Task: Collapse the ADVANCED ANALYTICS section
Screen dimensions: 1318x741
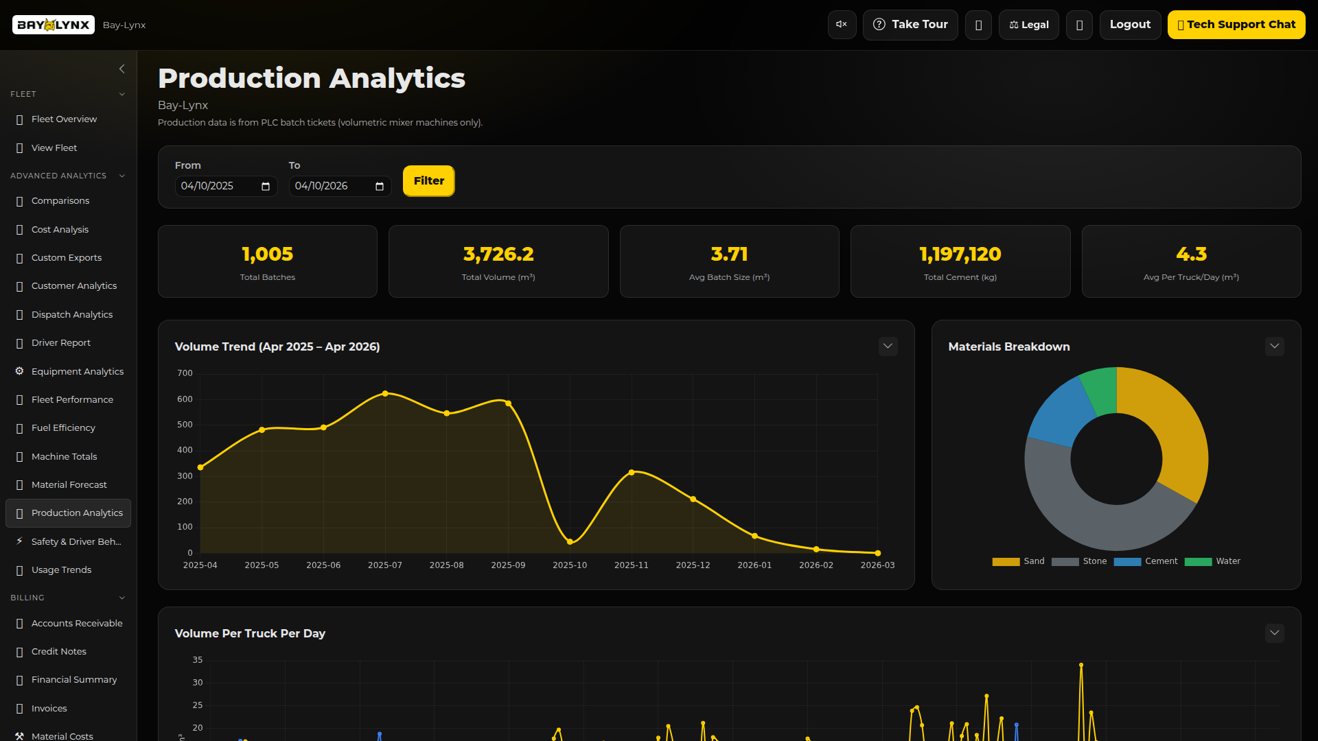Action: [122, 176]
